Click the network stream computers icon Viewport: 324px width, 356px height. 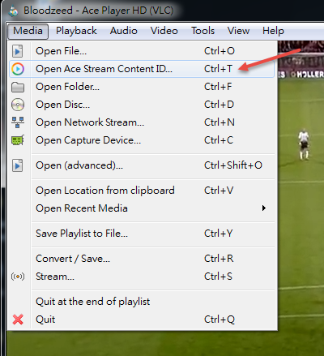coord(18,122)
